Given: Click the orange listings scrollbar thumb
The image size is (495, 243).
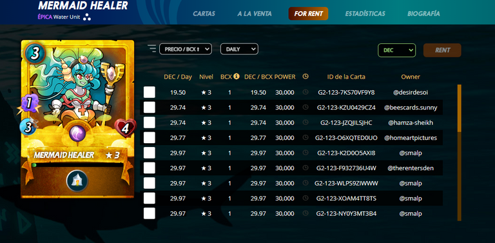Looking at the screenshot, I should 460,108.
